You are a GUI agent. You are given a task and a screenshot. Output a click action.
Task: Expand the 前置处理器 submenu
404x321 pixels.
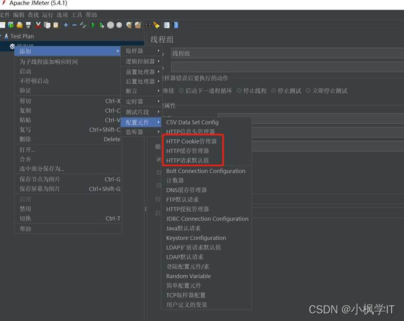[142, 72]
